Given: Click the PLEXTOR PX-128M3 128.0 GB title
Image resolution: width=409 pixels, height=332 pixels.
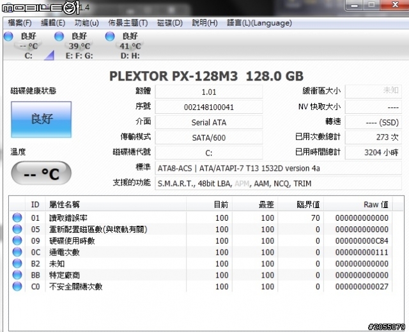Looking at the screenshot, I should click(x=206, y=76).
